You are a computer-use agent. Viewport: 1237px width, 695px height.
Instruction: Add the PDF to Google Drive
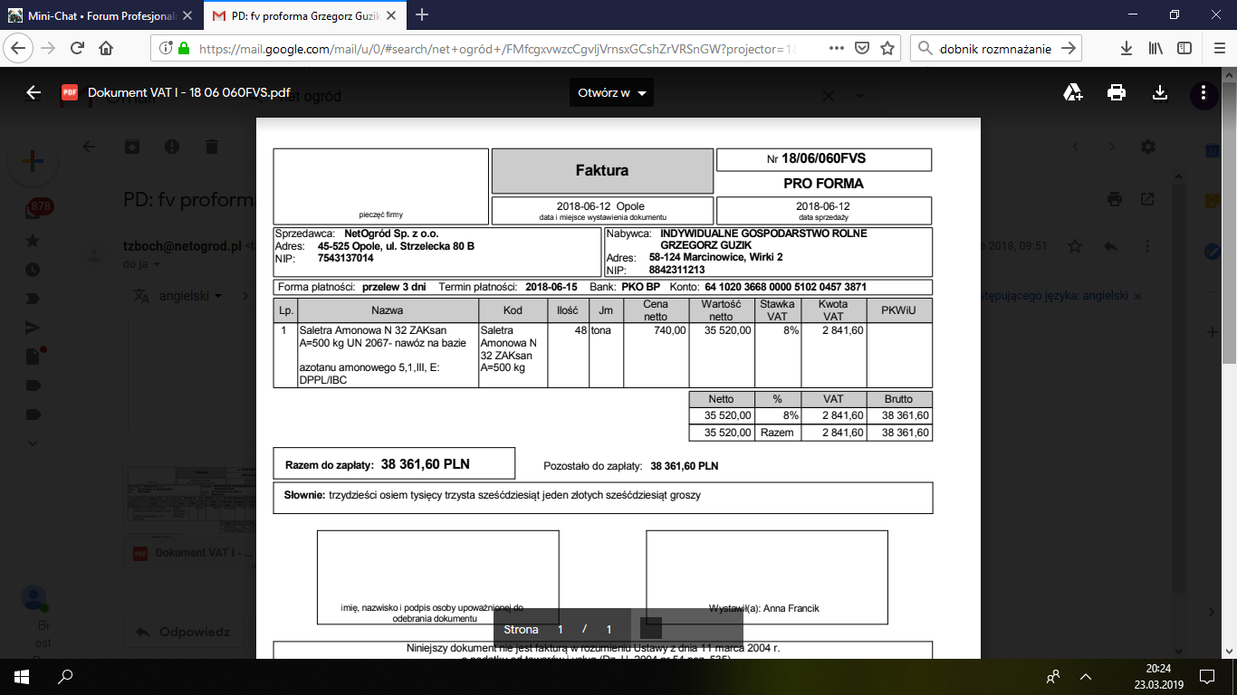coord(1073,92)
